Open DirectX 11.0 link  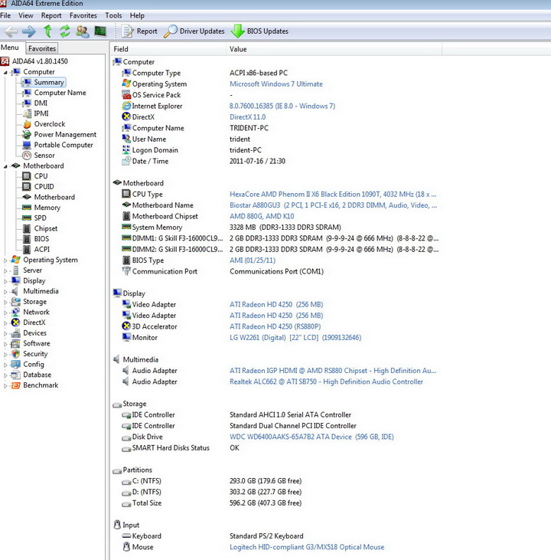point(248,117)
